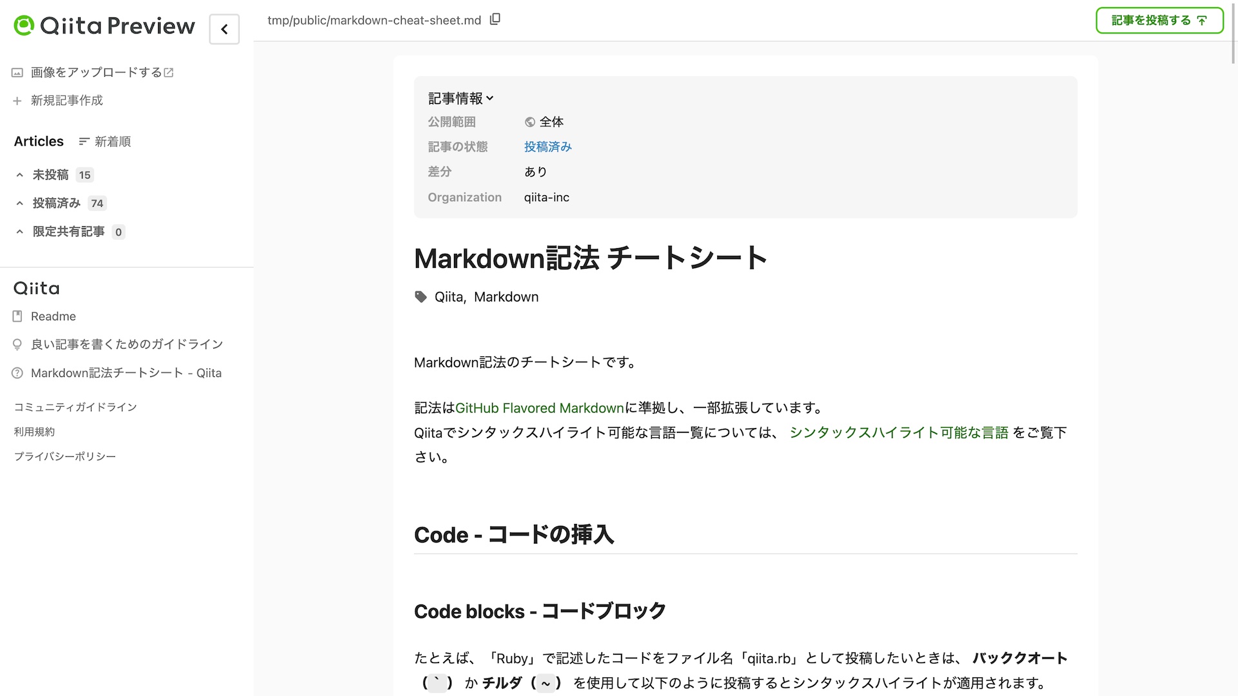The width and height of the screenshot is (1238, 696).
Task: Click the Readme book icon
Action: tap(17, 316)
